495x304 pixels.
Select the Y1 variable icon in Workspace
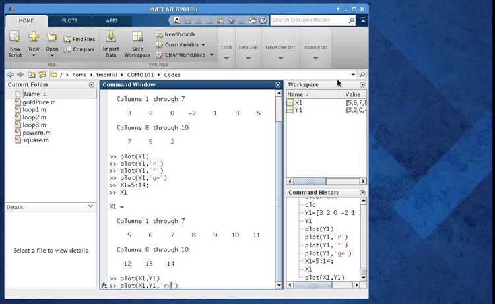pyautogui.click(x=290, y=110)
